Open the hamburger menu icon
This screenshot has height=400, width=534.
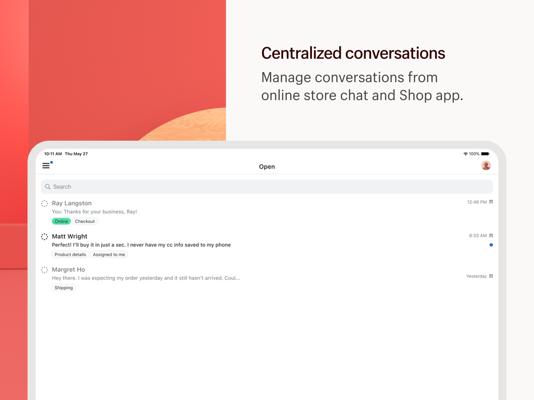46,166
